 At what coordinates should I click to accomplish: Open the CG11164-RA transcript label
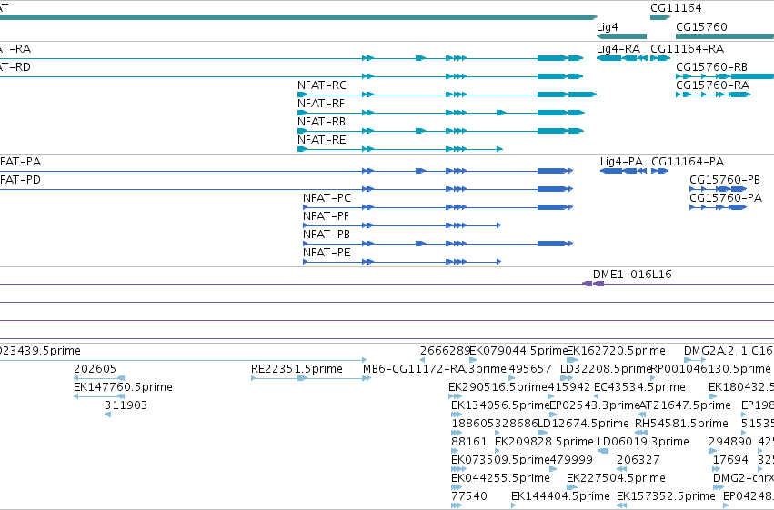pos(687,49)
